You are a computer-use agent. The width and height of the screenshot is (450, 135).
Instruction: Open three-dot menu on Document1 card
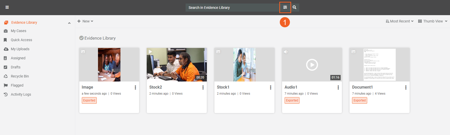coord(406,87)
